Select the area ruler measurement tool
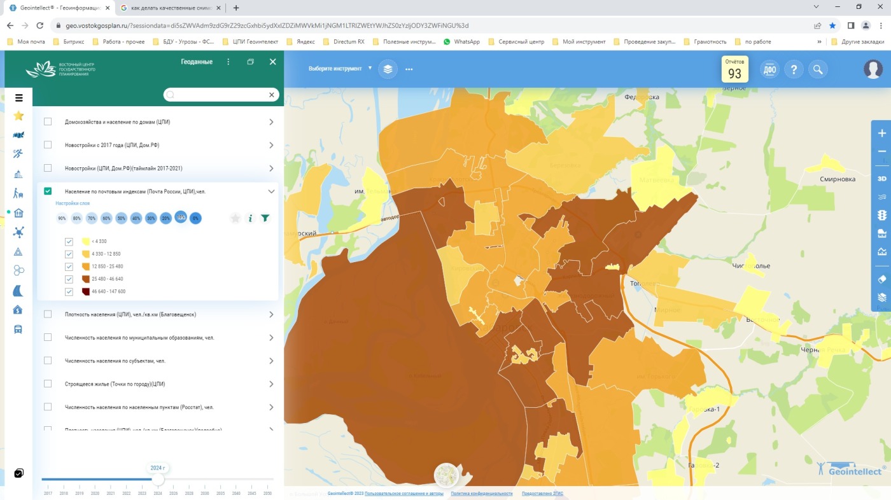Screen dimensions: 891x500 pyautogui.click(x=882, y=233)
